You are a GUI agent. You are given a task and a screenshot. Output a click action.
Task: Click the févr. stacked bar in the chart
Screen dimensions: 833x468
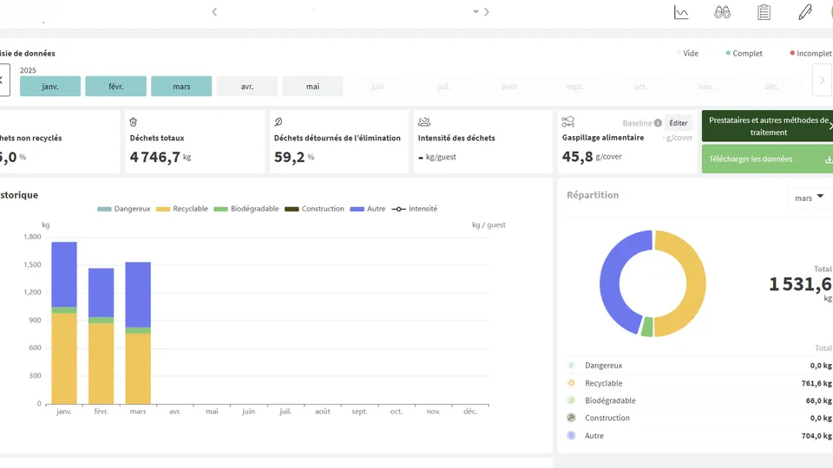(x=101, y=336)
